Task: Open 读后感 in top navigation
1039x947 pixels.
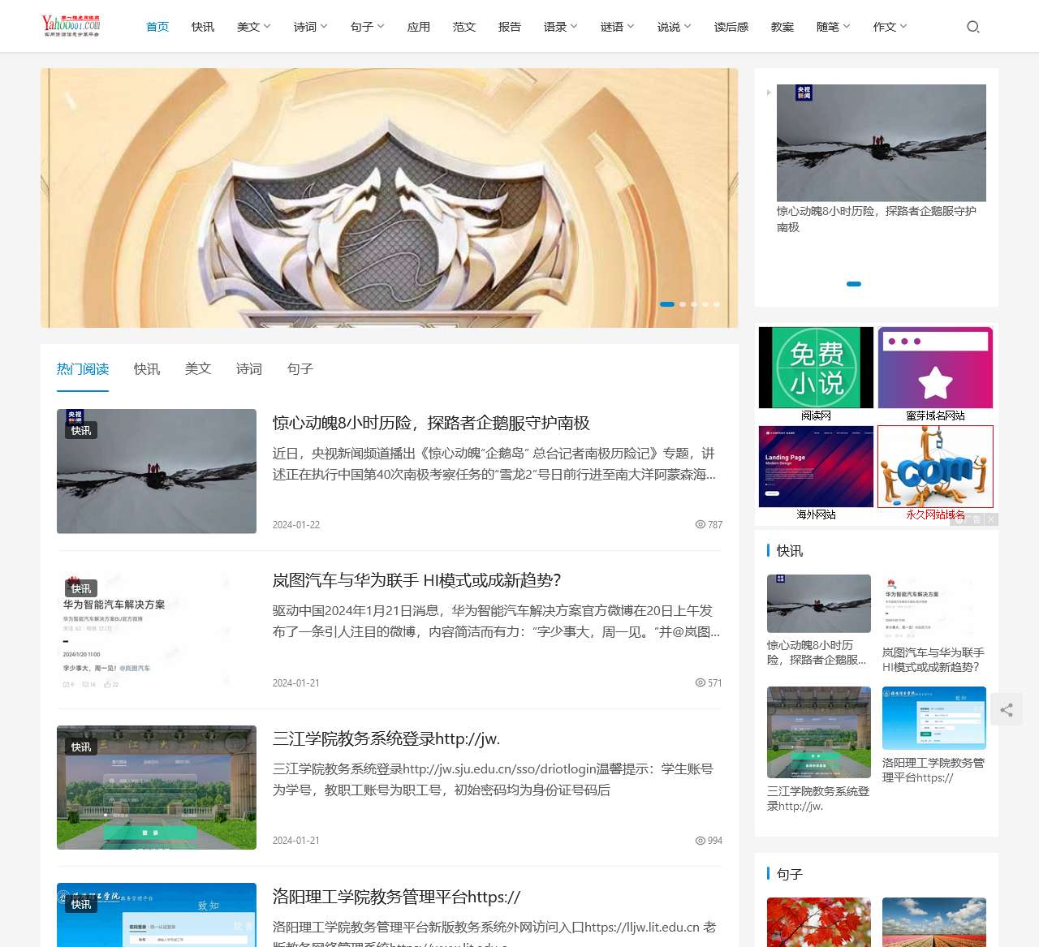Action: [x=731, y=27]
